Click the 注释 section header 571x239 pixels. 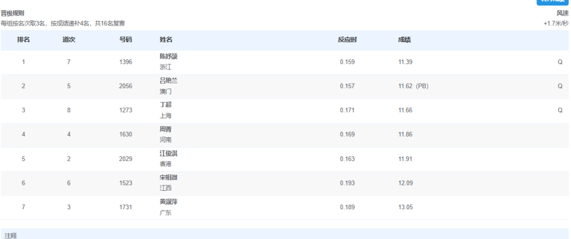click(x=11, y=236)
